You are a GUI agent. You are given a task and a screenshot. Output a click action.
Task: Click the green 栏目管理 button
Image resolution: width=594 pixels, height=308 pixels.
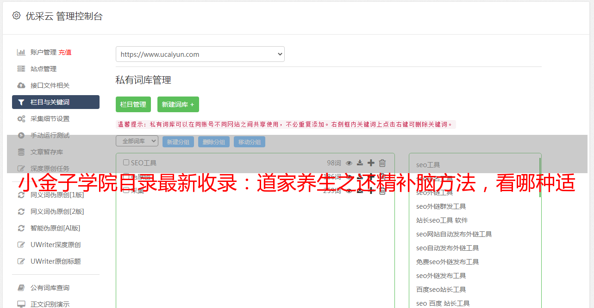133,104
